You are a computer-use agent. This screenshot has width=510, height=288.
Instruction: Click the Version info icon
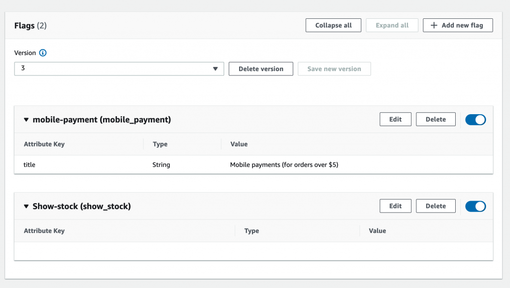43,53
